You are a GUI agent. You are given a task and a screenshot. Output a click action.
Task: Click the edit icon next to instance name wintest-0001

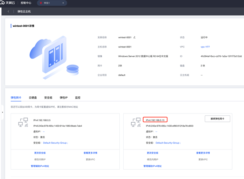coord(134,37)
